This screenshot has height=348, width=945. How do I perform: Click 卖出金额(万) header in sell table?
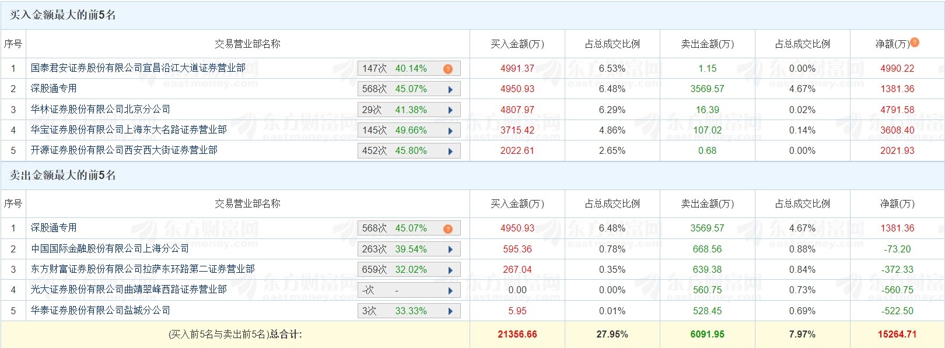708,204
